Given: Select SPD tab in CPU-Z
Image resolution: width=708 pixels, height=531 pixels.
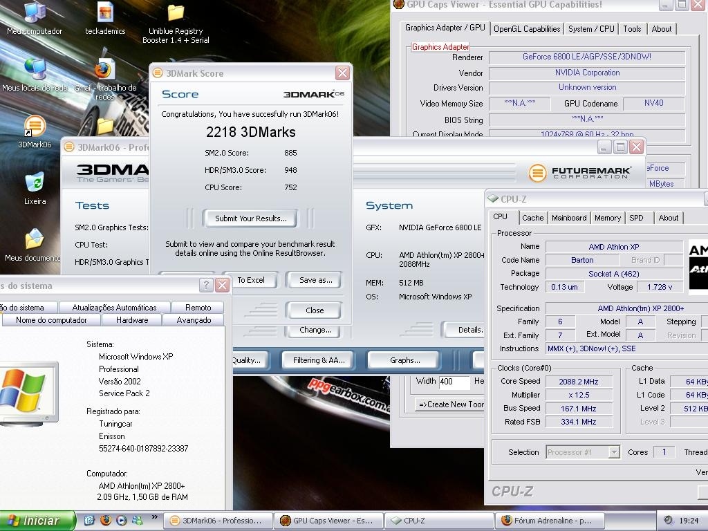Looking at the screenshot, I should (640, 218).
